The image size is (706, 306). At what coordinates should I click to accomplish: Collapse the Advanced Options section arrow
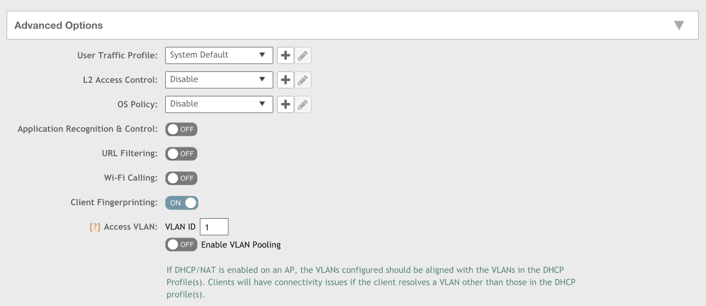click(679, 26)
